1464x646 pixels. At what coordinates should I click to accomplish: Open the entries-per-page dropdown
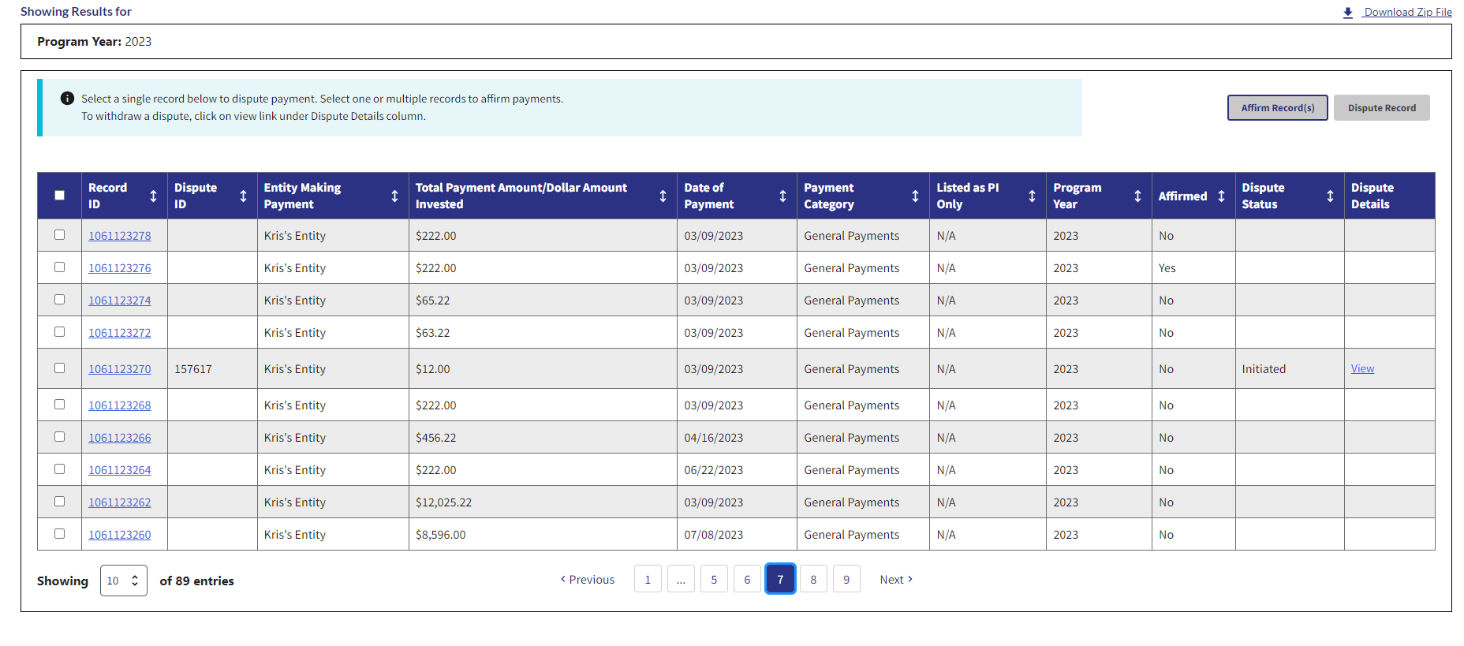coord(124,581)
